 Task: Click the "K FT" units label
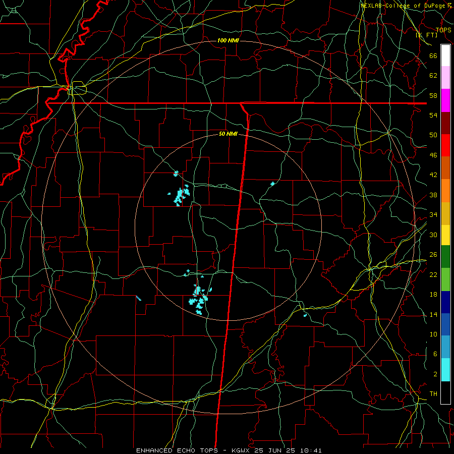[427, 35]
